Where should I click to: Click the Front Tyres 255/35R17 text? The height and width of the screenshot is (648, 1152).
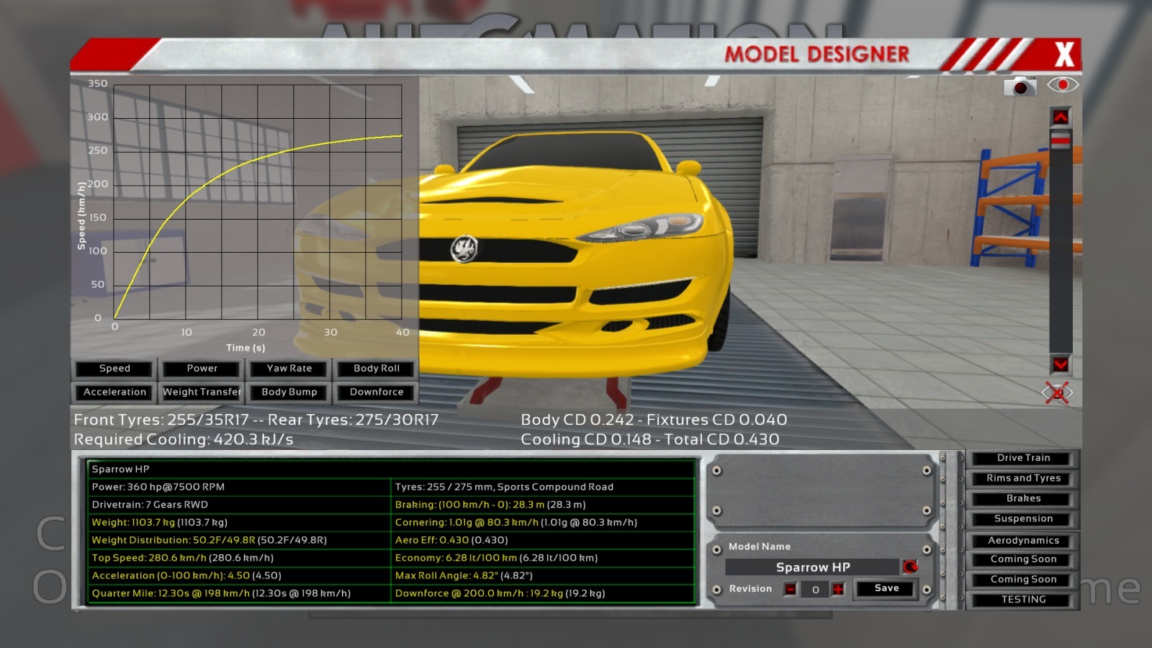pyautogui.click(x=161, y=420)
